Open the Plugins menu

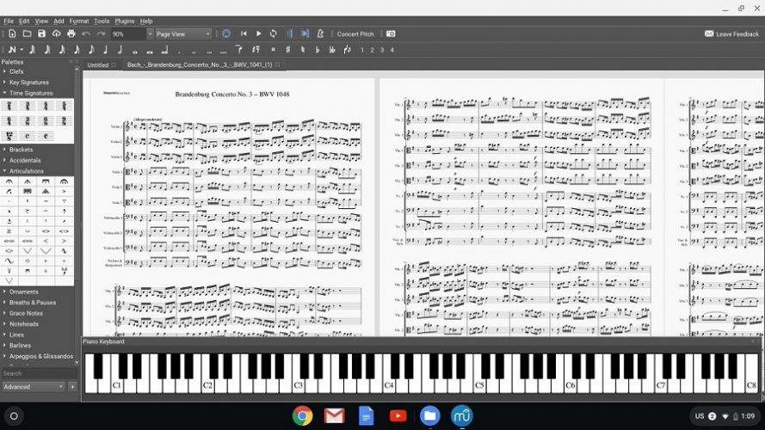(x=124, y=21)
